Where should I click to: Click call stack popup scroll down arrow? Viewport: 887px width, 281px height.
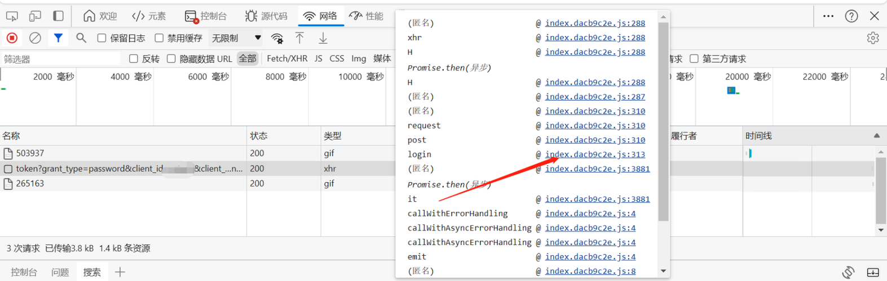(663, 271)
